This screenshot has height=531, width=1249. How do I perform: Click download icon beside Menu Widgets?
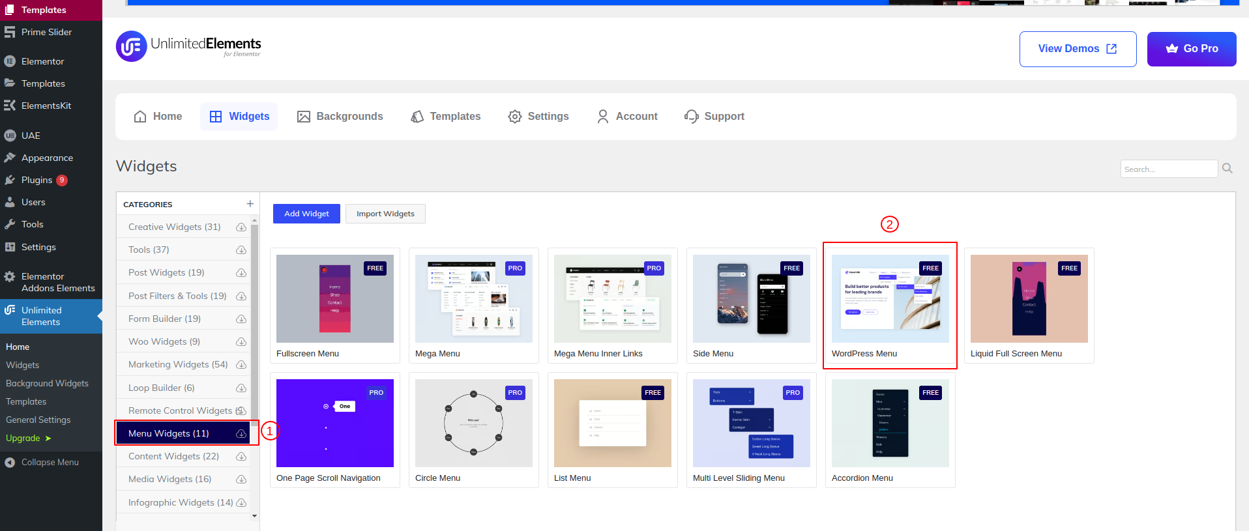coord(241,434)
